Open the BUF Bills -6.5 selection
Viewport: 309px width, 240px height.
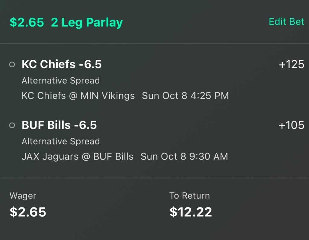(x=59, y=125)
